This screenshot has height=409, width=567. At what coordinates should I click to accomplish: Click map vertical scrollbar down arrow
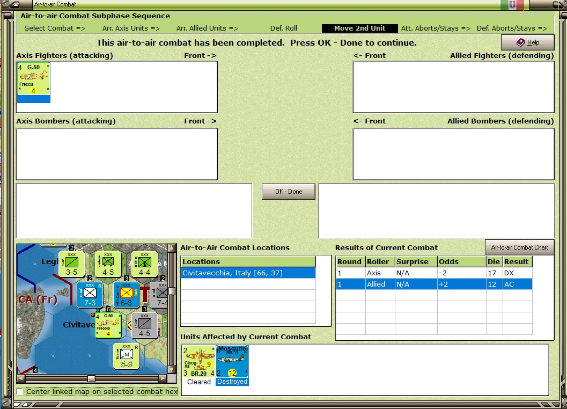click(172, 369)
